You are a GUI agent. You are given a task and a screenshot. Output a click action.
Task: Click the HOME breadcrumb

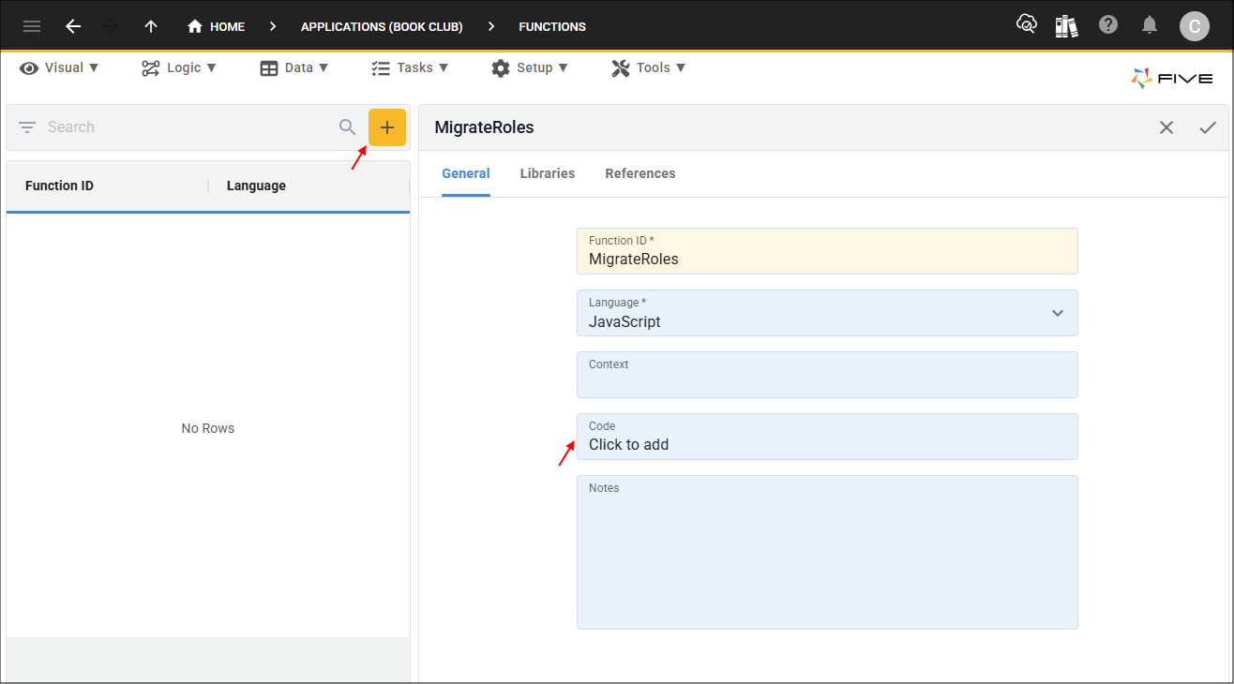click(217, 26)
